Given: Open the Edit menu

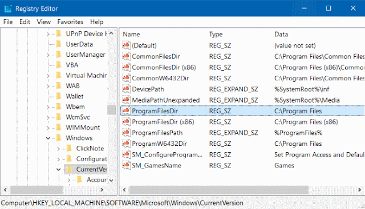Looking at the screenshot, I should point(25,22).
